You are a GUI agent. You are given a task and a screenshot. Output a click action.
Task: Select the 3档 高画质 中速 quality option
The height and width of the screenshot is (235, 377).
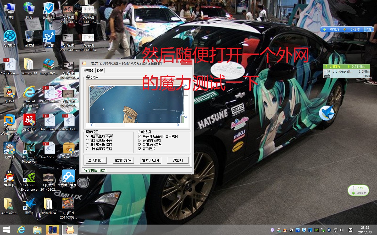pos(87,140)
